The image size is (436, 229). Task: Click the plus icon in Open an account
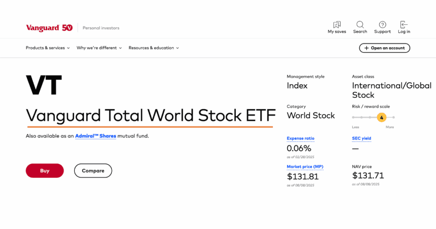367,48
